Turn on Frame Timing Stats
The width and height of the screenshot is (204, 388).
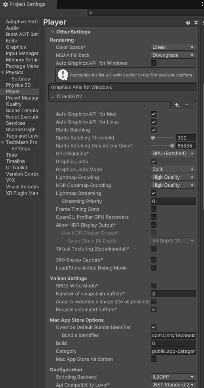coord(154,209)
